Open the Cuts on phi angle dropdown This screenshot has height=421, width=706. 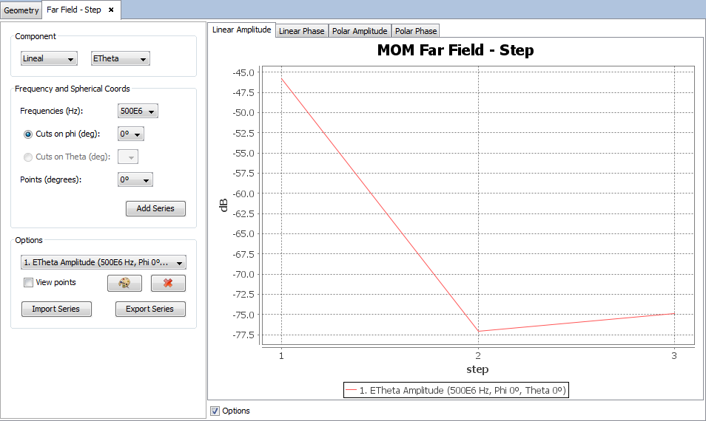tap(131, 134)
